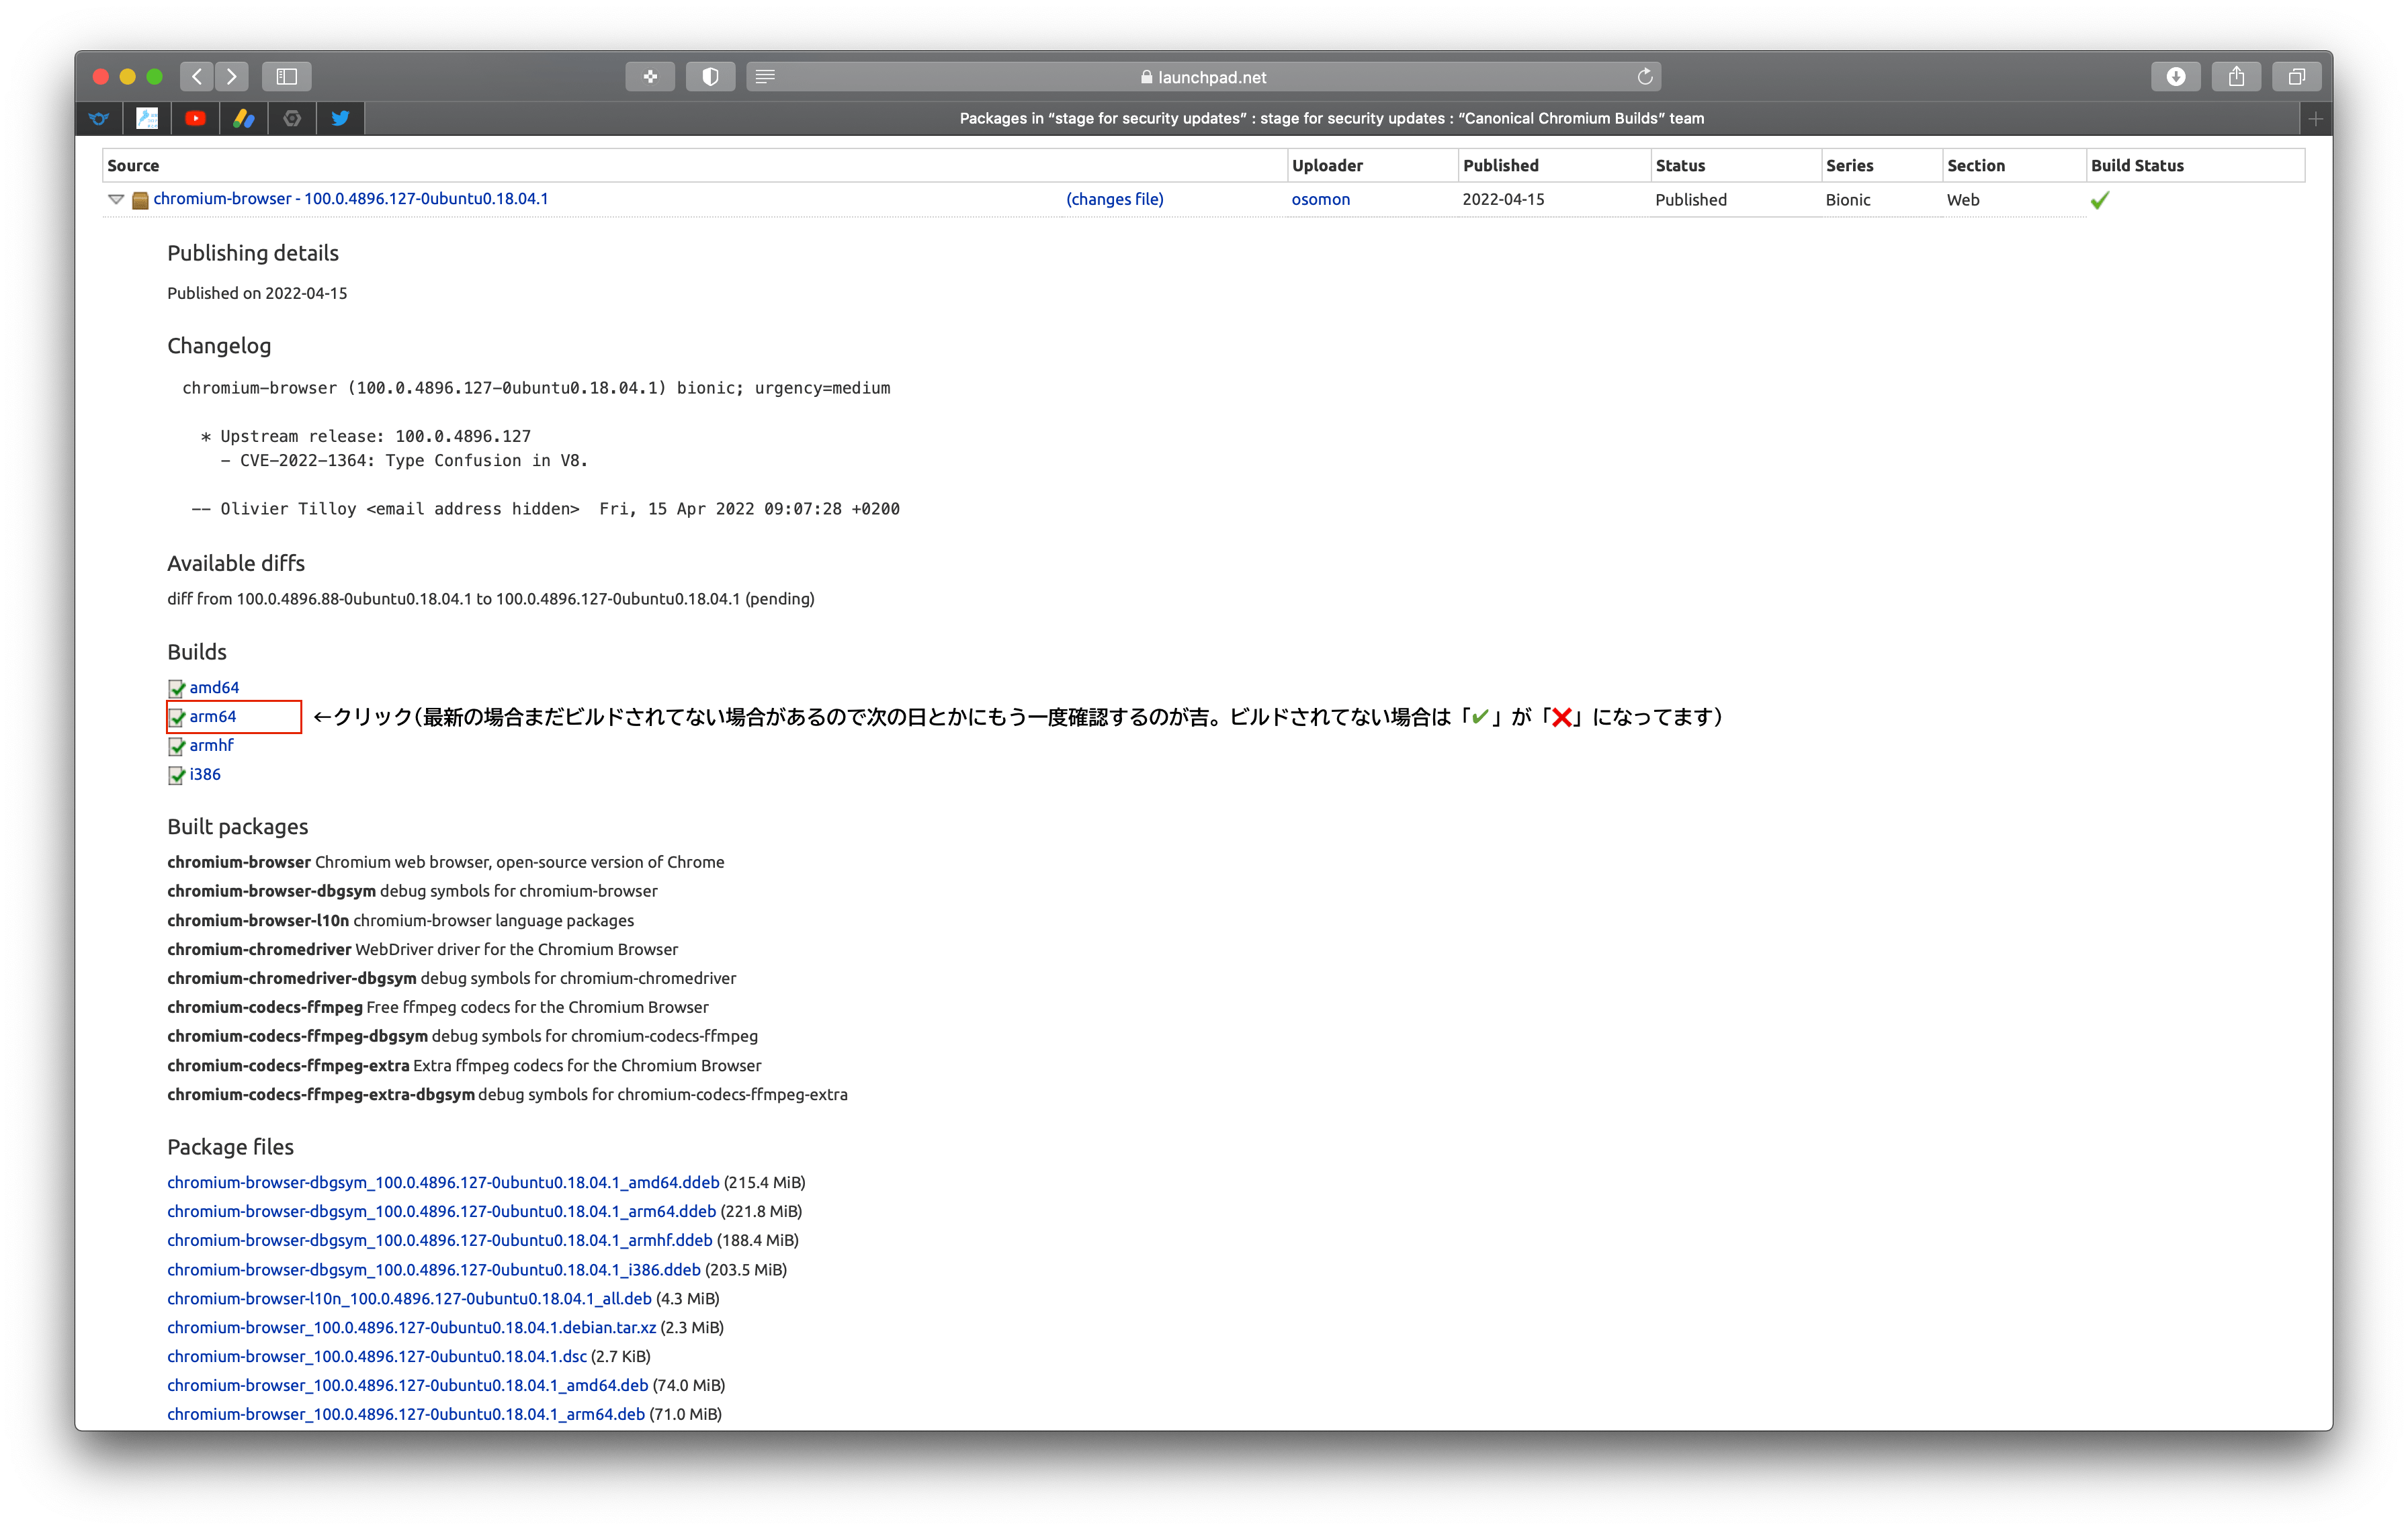This screenshot has height=1530, width=2408.
Task: Download the chromium-browser .dsc file
Action: [x=377, y=1357]
